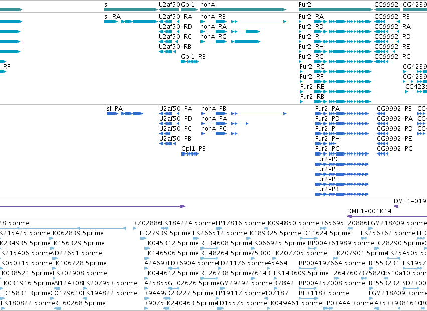Open protein CG9992-PC
Image resolution: width=427 pixels, height=311 pixels.
point(394,149)
